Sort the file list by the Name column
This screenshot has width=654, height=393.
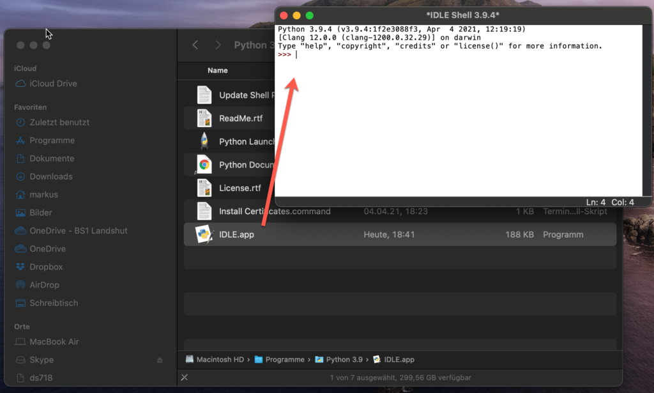218,70
